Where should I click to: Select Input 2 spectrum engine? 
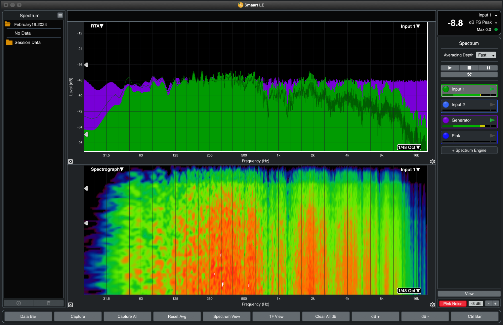click(x=469, y=106)
